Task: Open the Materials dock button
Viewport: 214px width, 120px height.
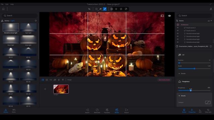Action: [x=97, y=111]
